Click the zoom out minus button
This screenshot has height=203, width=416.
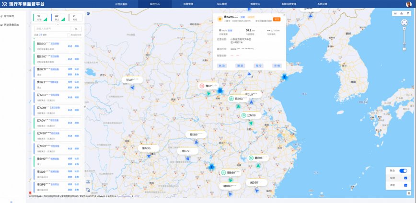404,49
